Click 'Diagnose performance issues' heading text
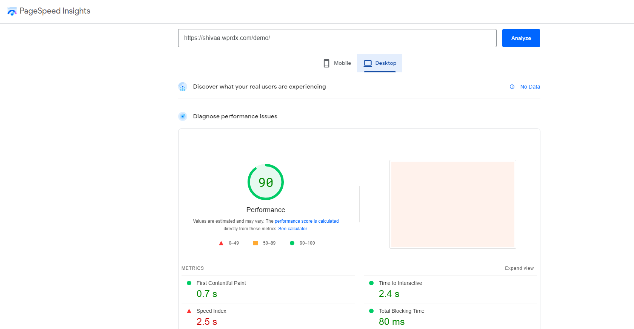 pos(235,116)
